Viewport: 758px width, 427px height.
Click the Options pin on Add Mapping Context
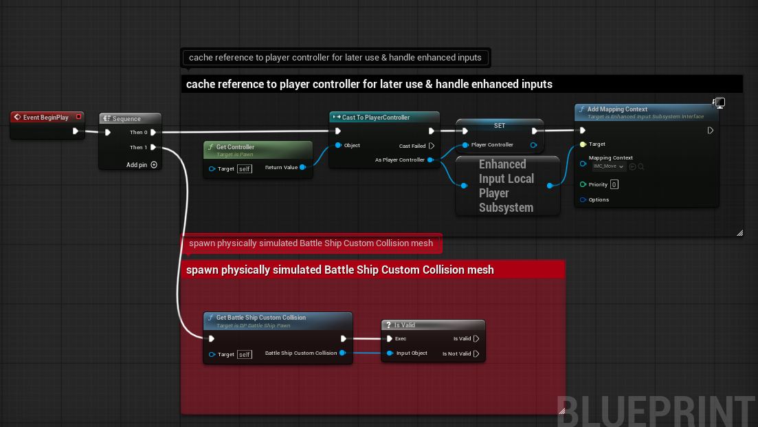point(583,199)
